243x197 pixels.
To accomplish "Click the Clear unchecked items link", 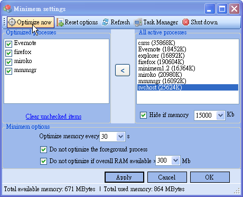I will coord(53,117).
